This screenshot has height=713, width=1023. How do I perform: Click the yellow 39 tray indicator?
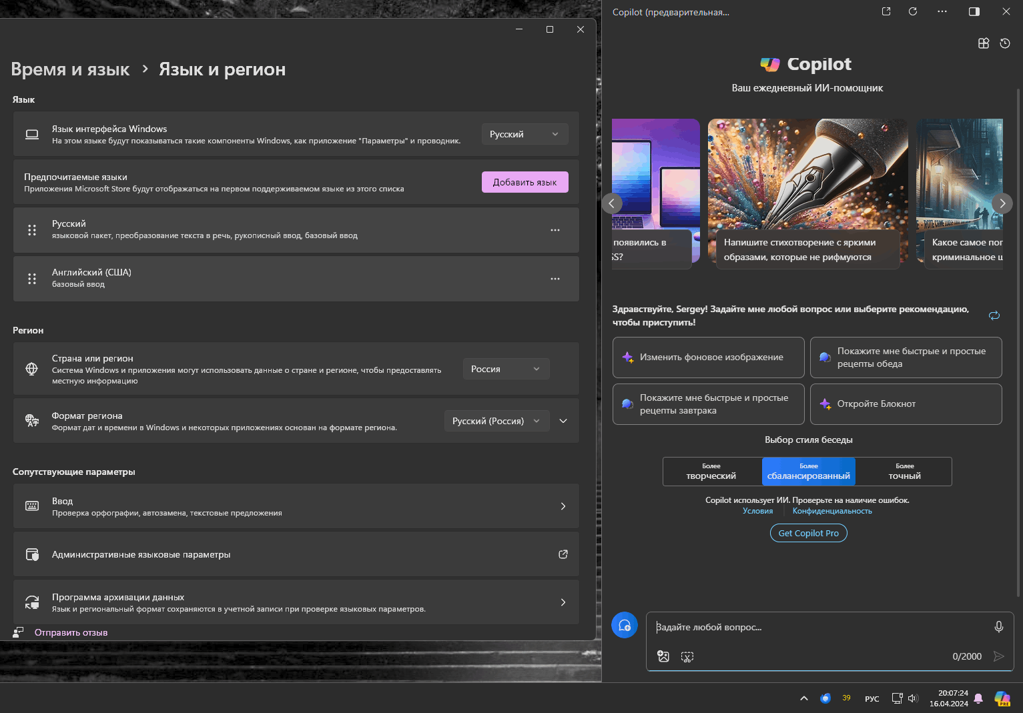pyautogui.click(x=846, y=698)
